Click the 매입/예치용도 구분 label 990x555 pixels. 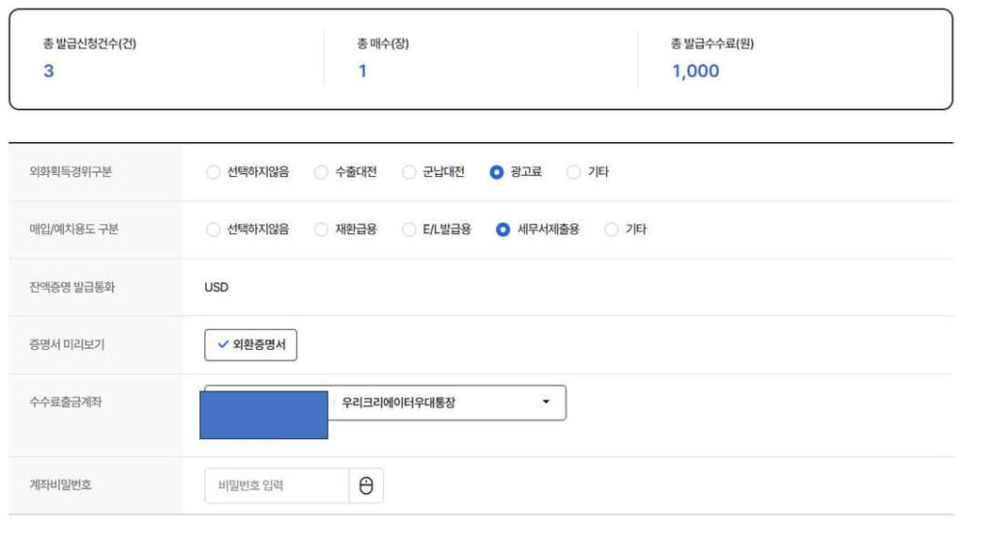(x=73, y=229)
